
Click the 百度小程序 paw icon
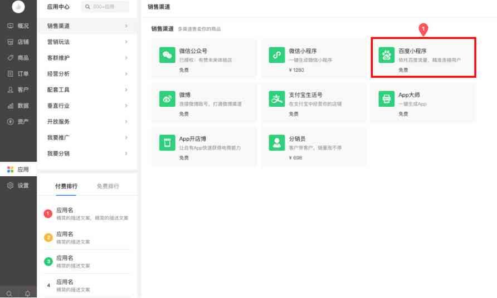pos(386,55)
